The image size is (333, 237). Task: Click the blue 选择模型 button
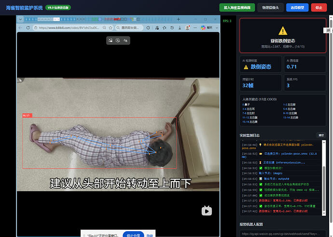coord(297,8)
